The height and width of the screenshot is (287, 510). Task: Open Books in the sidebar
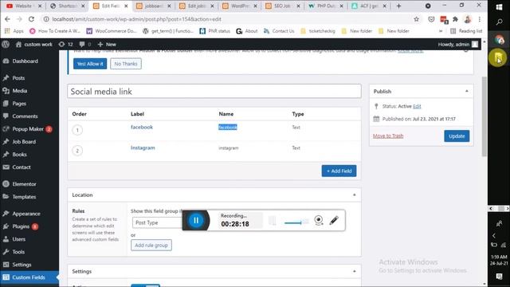click(19, 154)
